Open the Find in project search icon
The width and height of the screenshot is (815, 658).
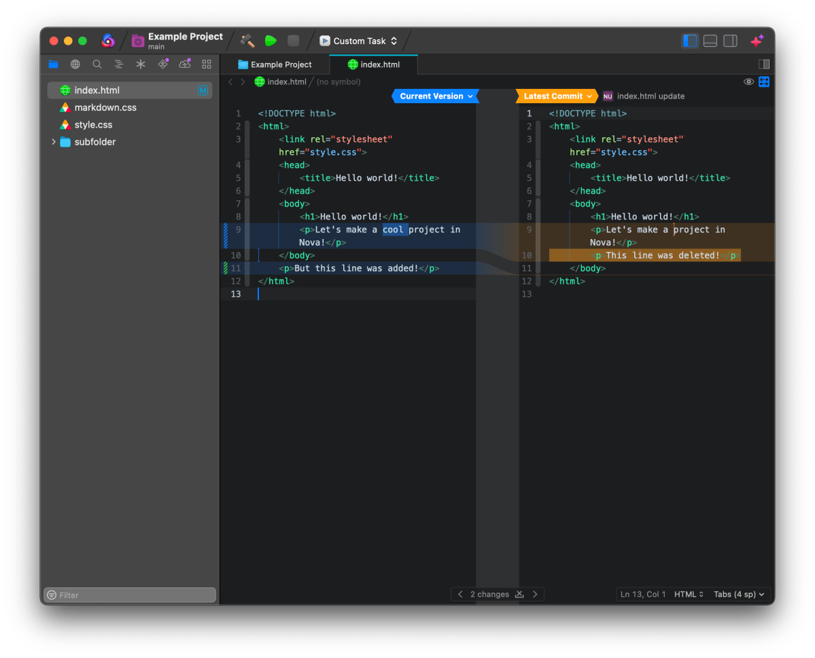click(x=97, y=65)
